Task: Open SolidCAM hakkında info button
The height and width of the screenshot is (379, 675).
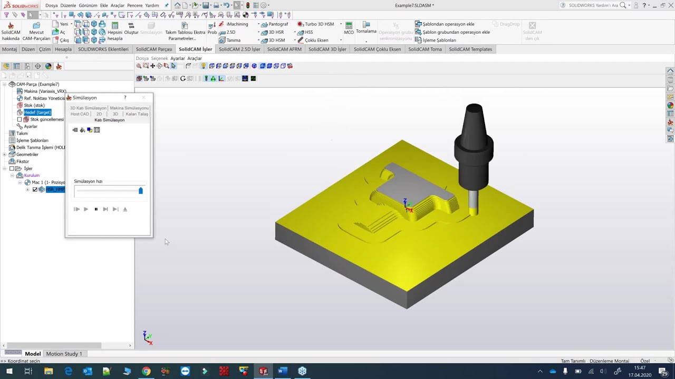Action: click(x=11, y=32)
